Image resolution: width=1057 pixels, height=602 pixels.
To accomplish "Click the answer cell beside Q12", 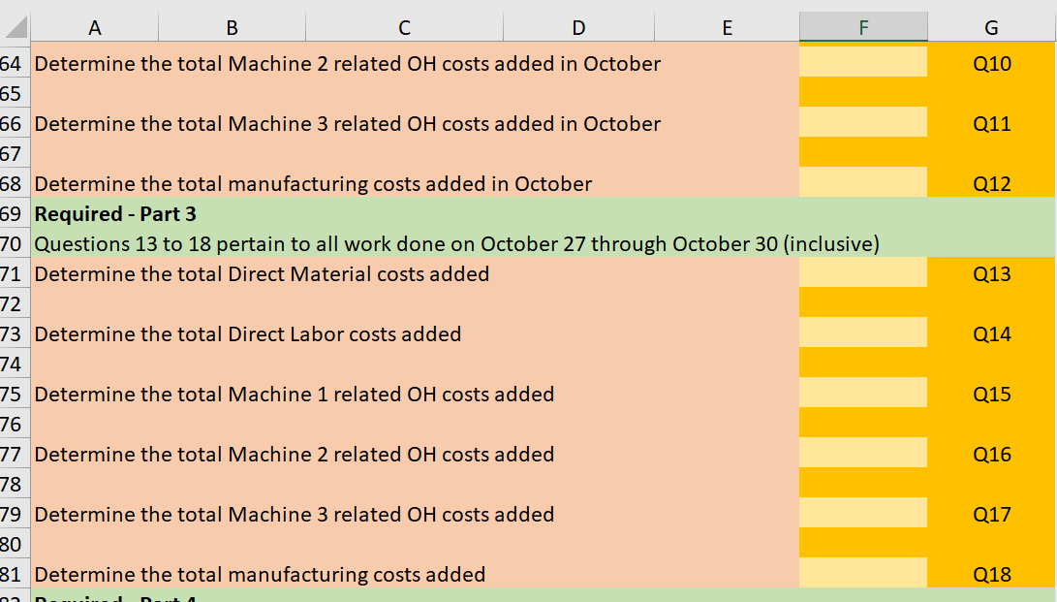I will (862, 183).
